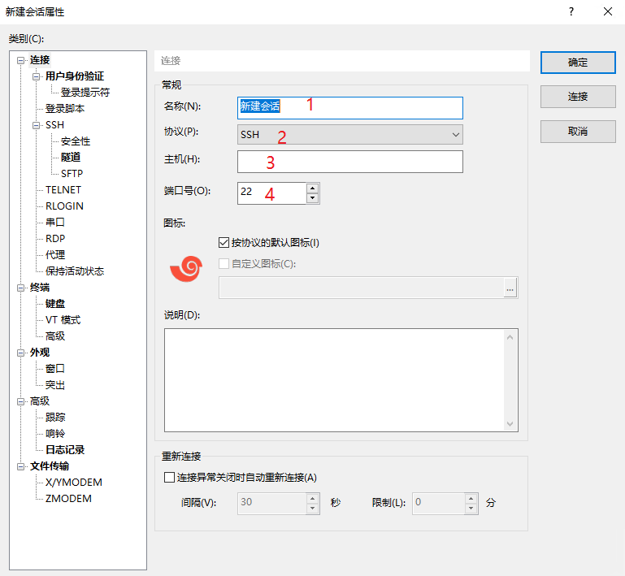625x576 pixels.
Task: Collapse the SSH tree node
Action: (x=37, y=125)
